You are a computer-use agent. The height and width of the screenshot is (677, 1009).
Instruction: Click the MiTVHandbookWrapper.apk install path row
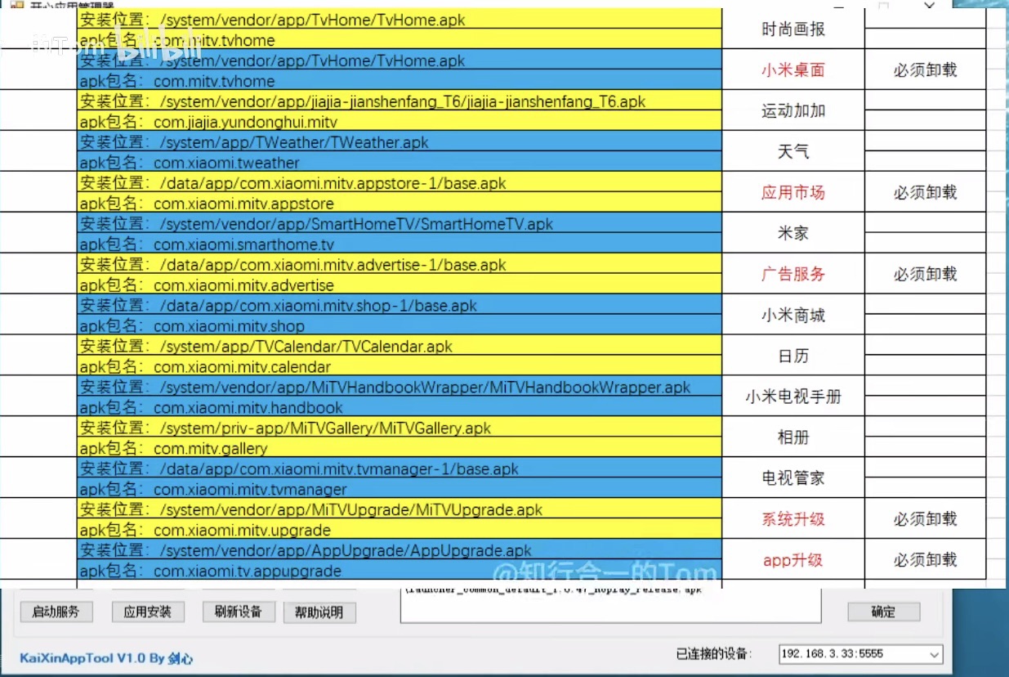pos(400,388)
